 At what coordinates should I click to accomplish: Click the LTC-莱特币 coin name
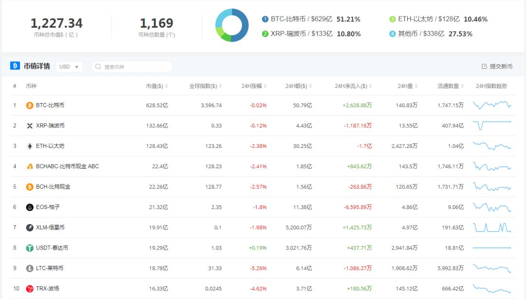(x=50, y=268)
